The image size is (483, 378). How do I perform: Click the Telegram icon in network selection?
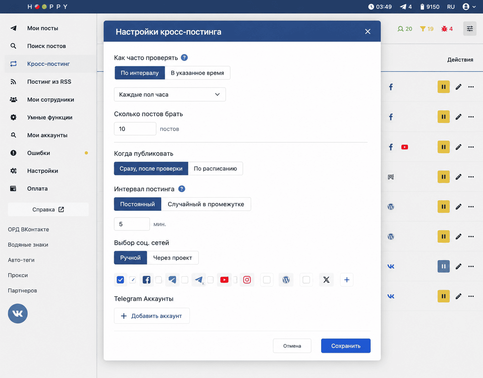172,280
